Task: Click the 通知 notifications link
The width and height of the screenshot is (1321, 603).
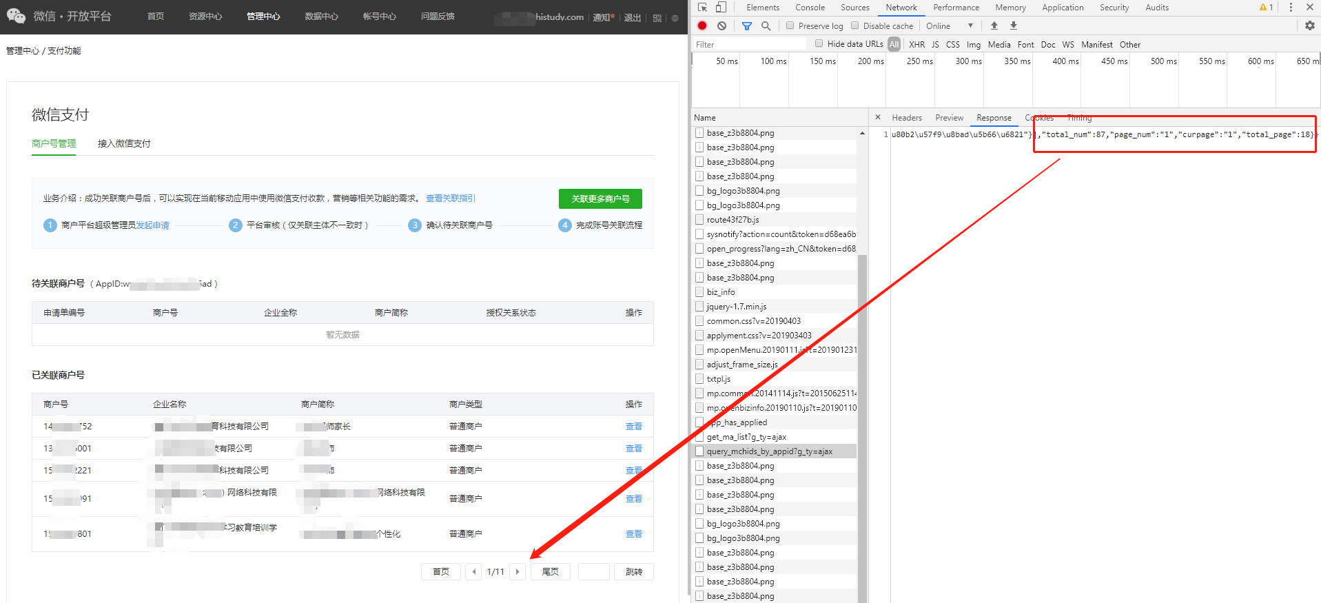Action: (x=602, y=18)
